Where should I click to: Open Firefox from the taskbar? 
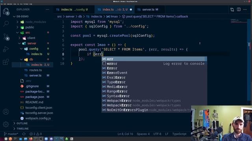click(x=31, y=139)
